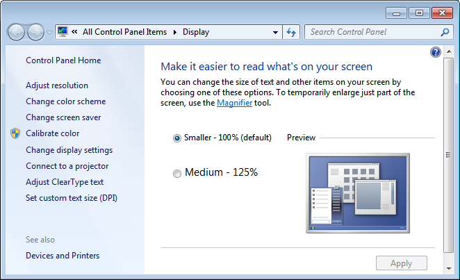Select Smaller - 100% (default) radio button
This screenshot has width=460, height=280.
[x=177, y=138]
